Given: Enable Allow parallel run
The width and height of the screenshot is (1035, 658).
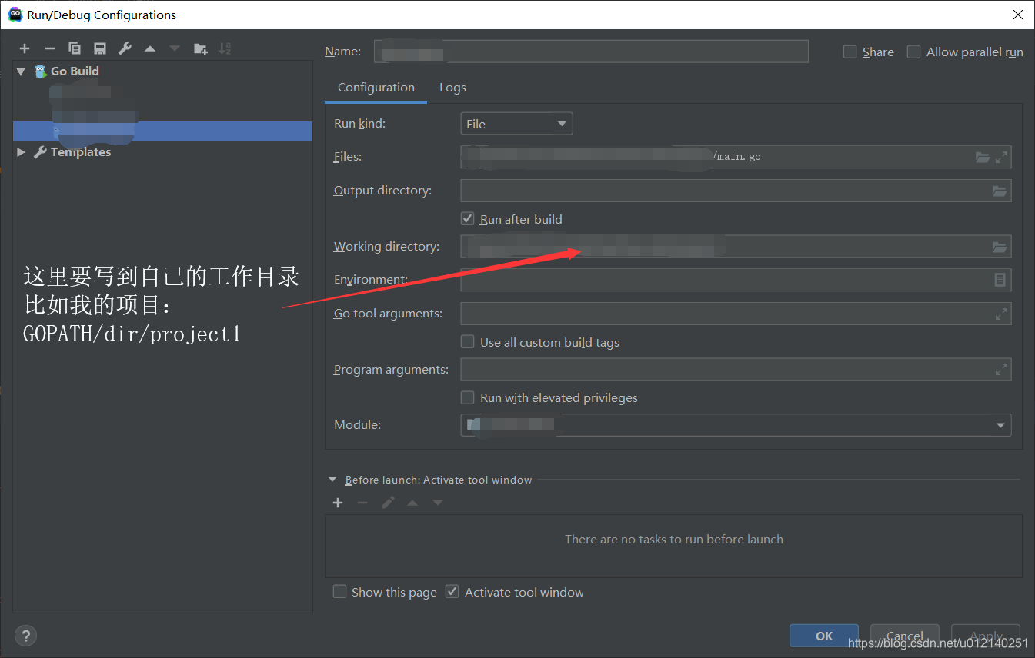Looking at the screenshot, I should [913, 52].
